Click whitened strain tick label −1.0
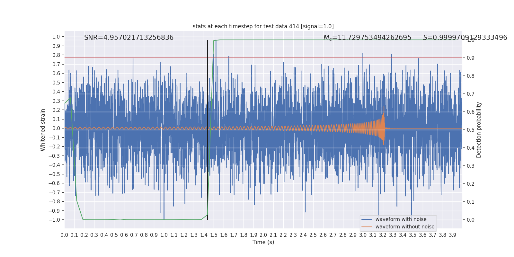514x257 pixels. coord(54,220)
